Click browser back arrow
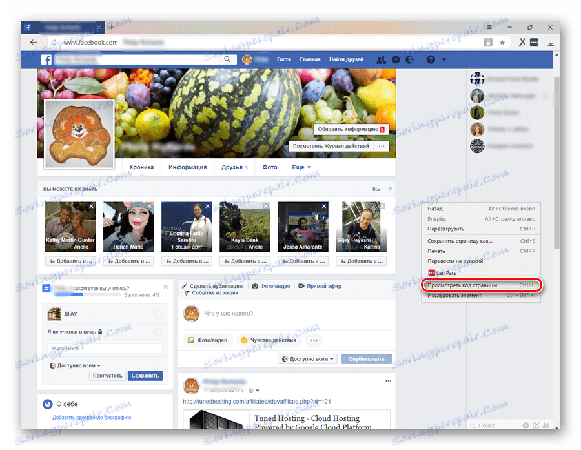Screen dimensions: 581x450 point(34,42)
